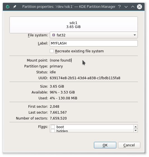Click the Available value '96% - 3.53 GiB'

[x=62, y=92]
